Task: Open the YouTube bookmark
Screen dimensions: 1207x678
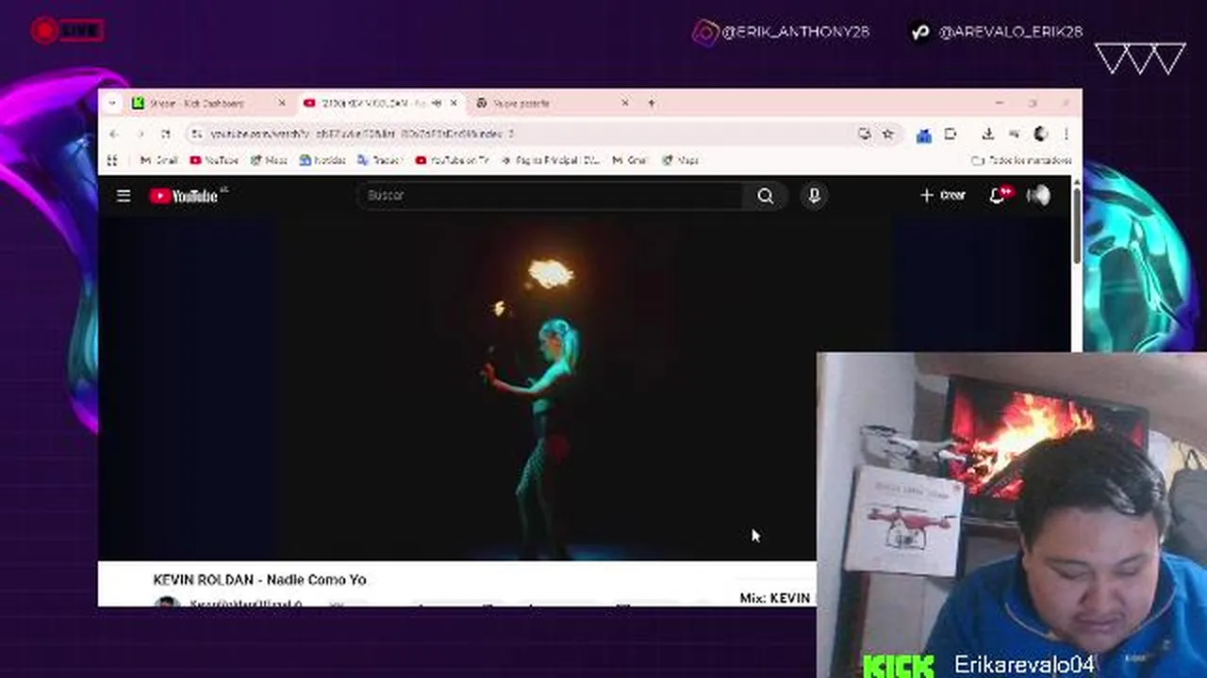Action: 214,160
